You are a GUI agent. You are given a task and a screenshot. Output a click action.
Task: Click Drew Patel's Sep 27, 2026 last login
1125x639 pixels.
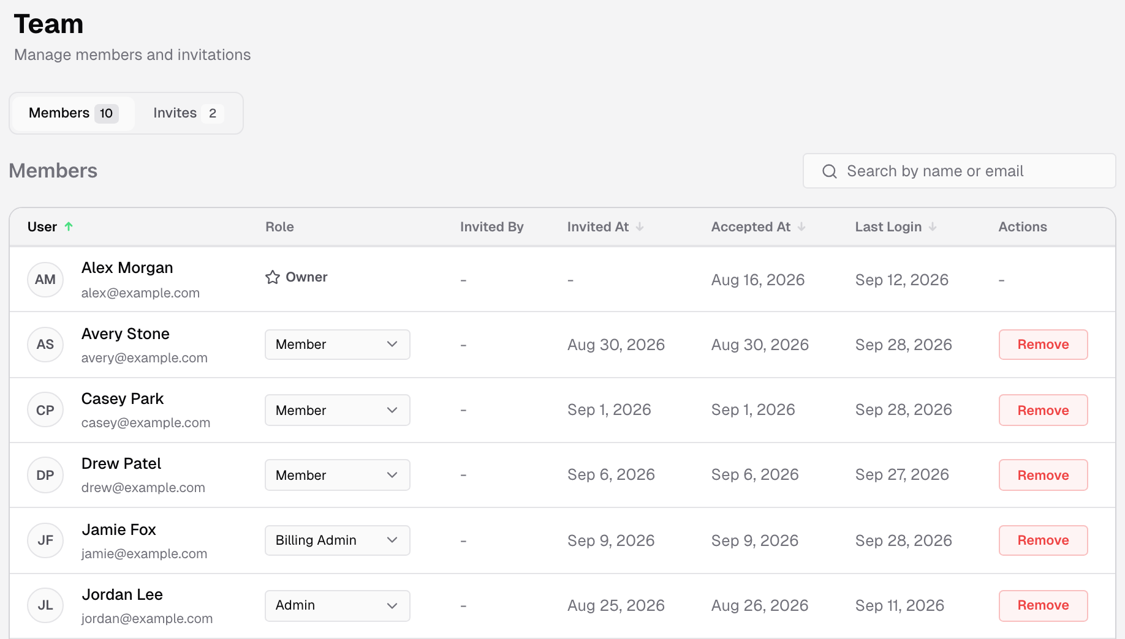point(902,474)
